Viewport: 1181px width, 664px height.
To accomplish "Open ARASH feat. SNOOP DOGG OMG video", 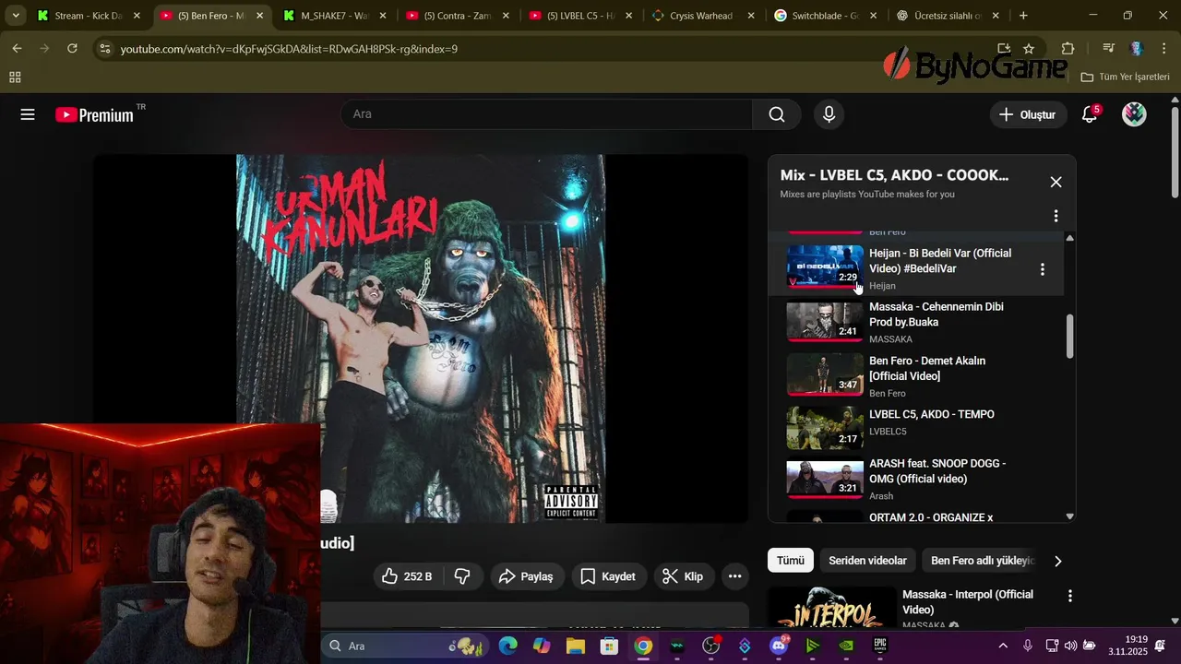I will click(915, 480).
